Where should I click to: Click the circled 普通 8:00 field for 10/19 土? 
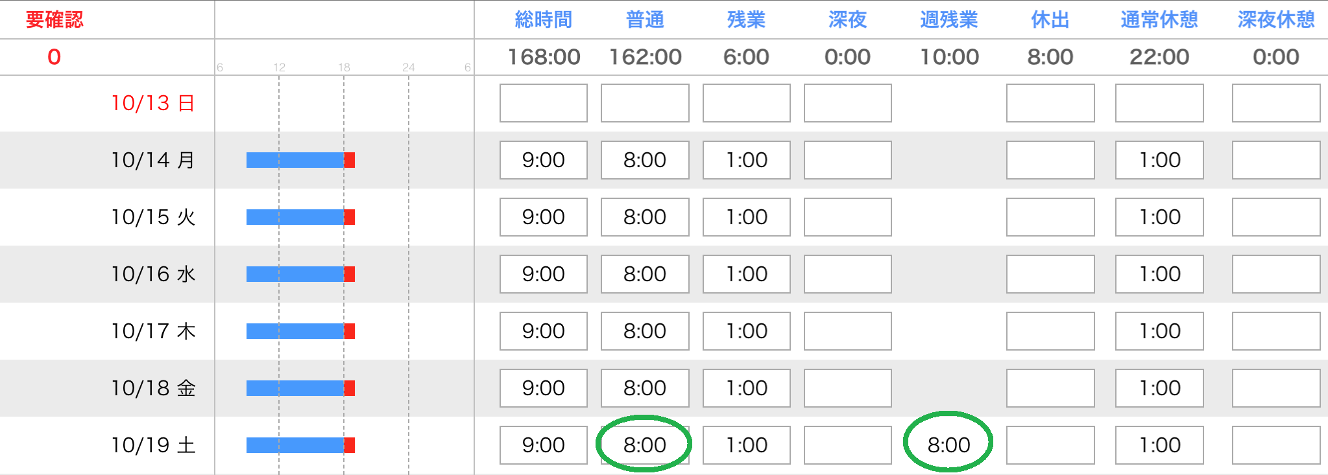click(645, 445)
